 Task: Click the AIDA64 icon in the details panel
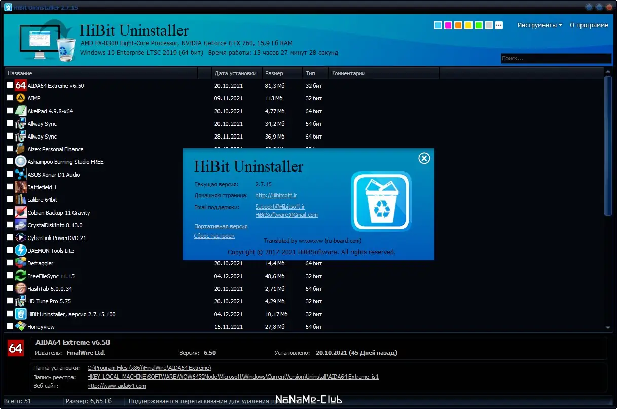tap(16, 348)
